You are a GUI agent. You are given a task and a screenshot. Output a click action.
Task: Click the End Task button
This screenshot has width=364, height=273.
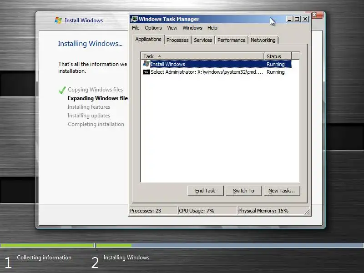point(205,191)
